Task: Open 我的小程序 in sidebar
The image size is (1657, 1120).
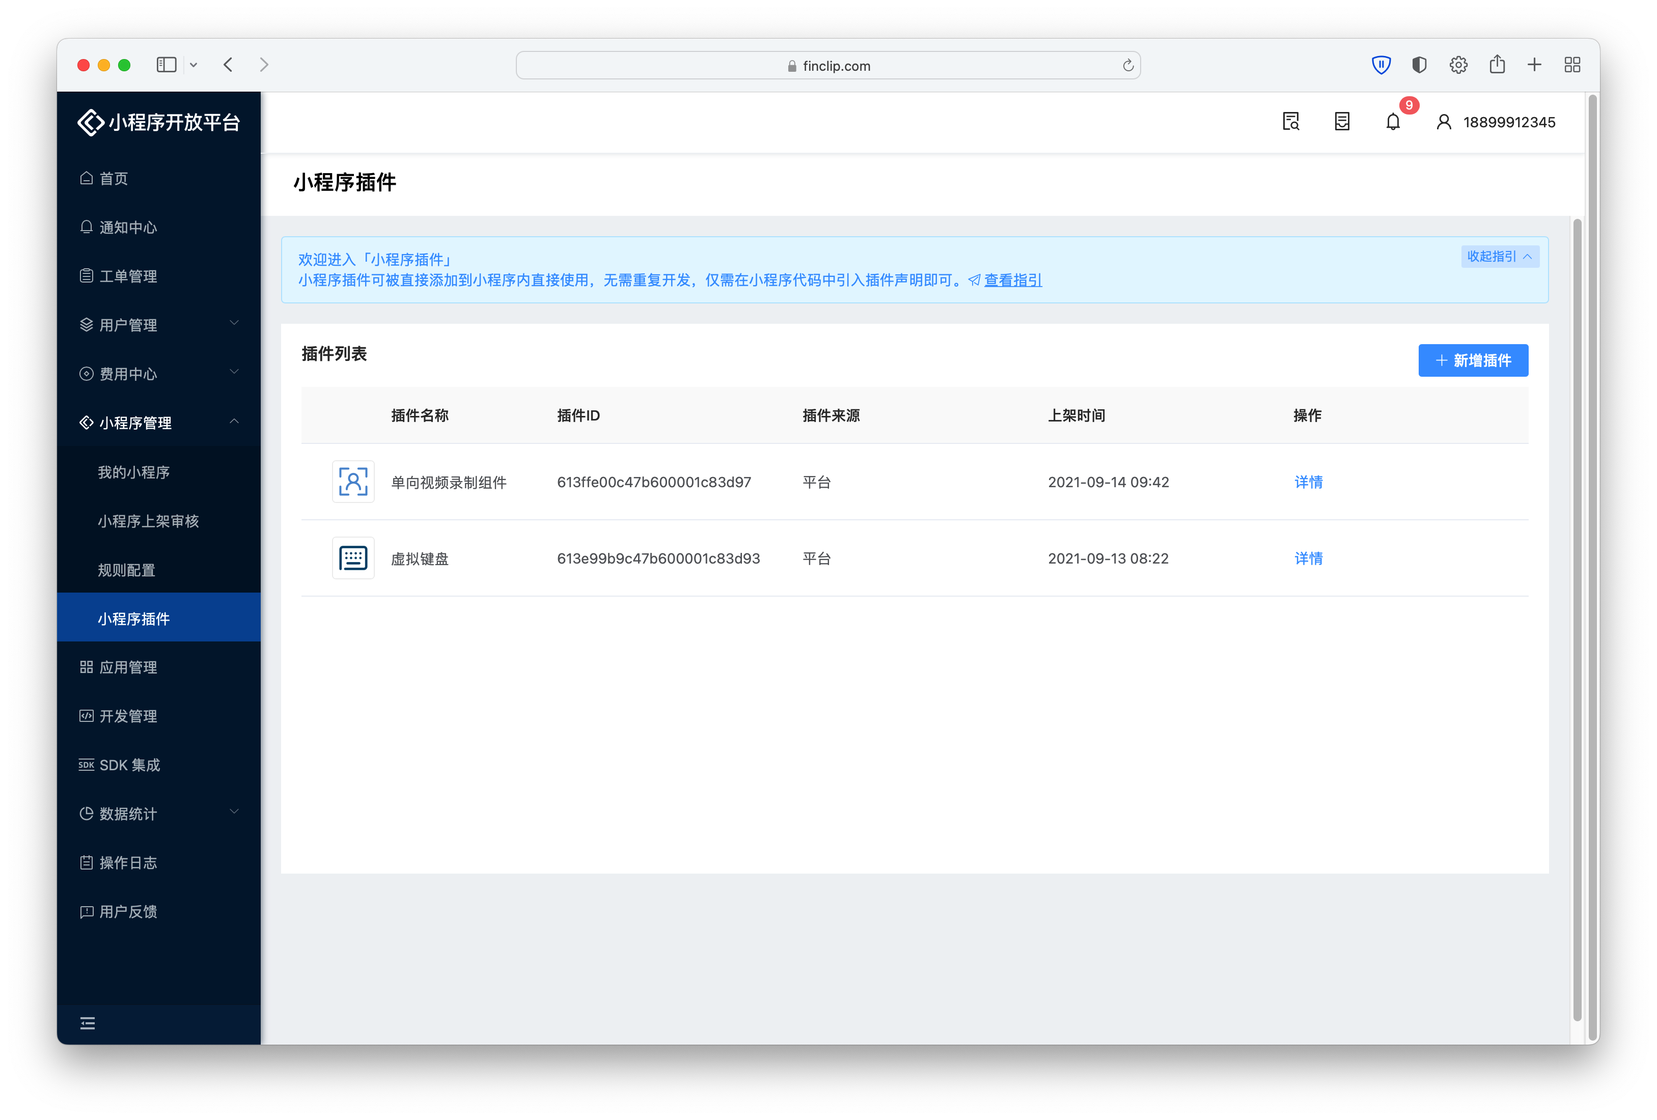Action: point(133,472)
